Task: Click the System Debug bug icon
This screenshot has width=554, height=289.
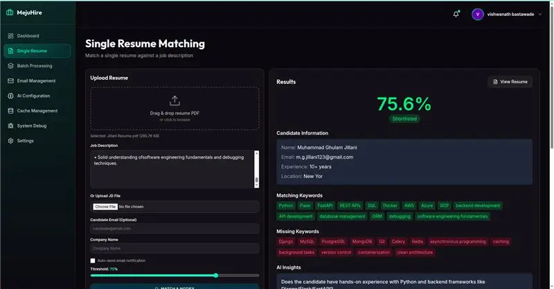Action: click(x=10, y=125)
